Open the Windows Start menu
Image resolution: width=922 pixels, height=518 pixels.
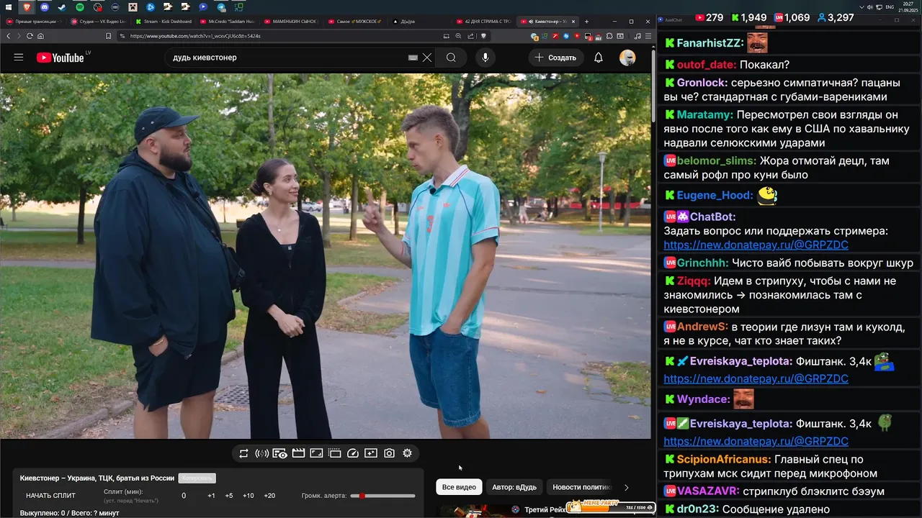(x=9, y=6)
